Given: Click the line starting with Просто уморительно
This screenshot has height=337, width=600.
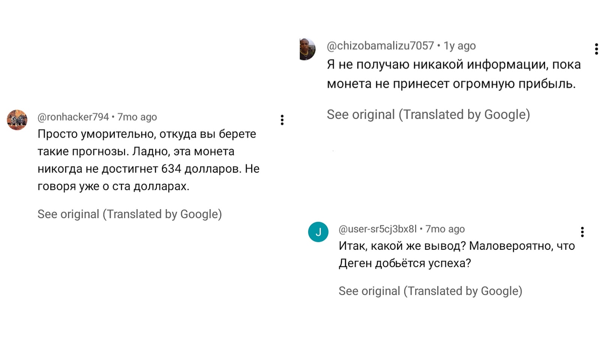Looking at the screenshot, I should click(147, 134).
